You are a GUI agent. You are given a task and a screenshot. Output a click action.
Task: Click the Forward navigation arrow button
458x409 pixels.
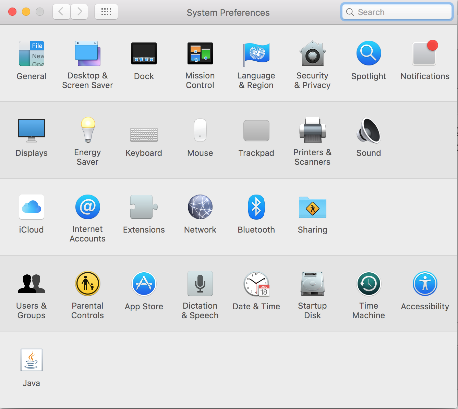[x=80, y=12]
